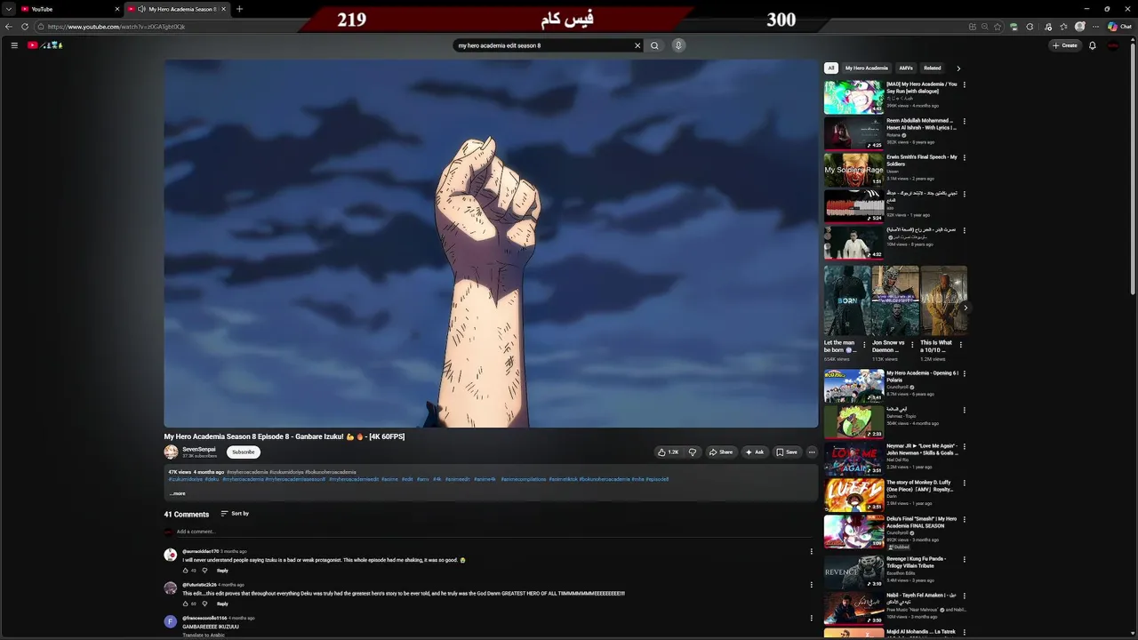Open the YouTube hamburger guide menu

(14, 45)
